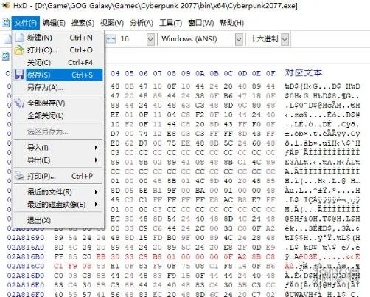Click the new file icon in the File menu
370x297 pixels.
coord(19,38)
